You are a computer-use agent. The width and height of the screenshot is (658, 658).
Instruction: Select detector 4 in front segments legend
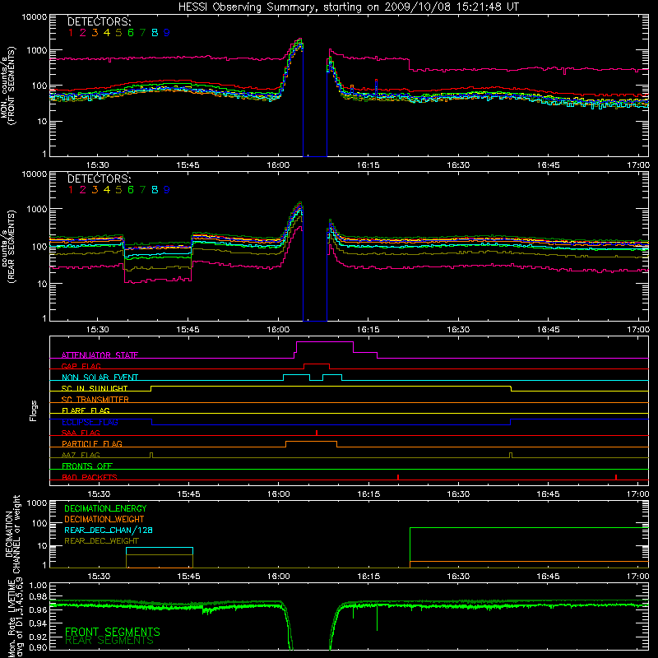(x=107, y=33)
